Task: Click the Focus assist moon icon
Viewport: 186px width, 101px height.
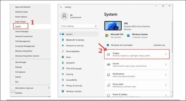Action: (x=109, y=85)
